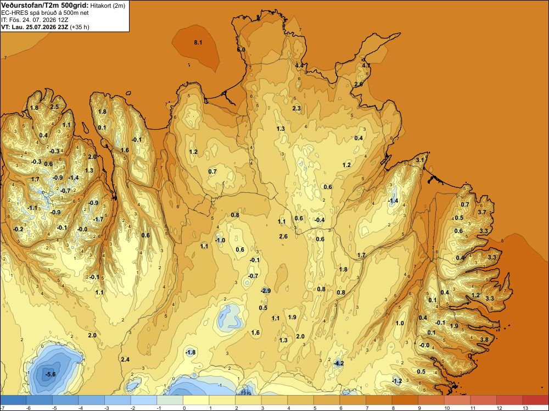
Task: Click the 3.7 temperature label
Action: [482, 212]
